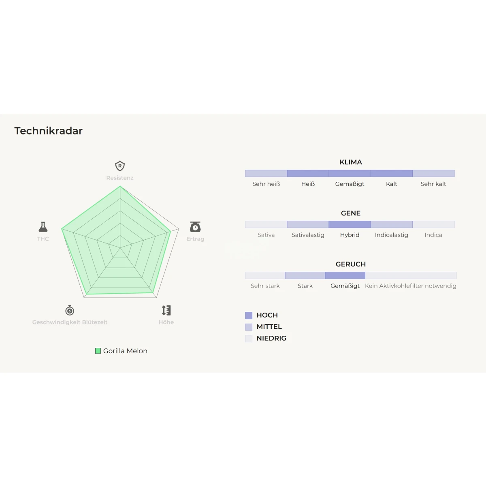Image resolution: width=486 pixels, height=486 pixels.
Task: Click the Kein Aktivkohlefilter notwendig label
Action: [x=411, y=286]
